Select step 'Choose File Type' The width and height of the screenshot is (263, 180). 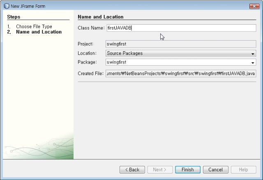(34, 26)
